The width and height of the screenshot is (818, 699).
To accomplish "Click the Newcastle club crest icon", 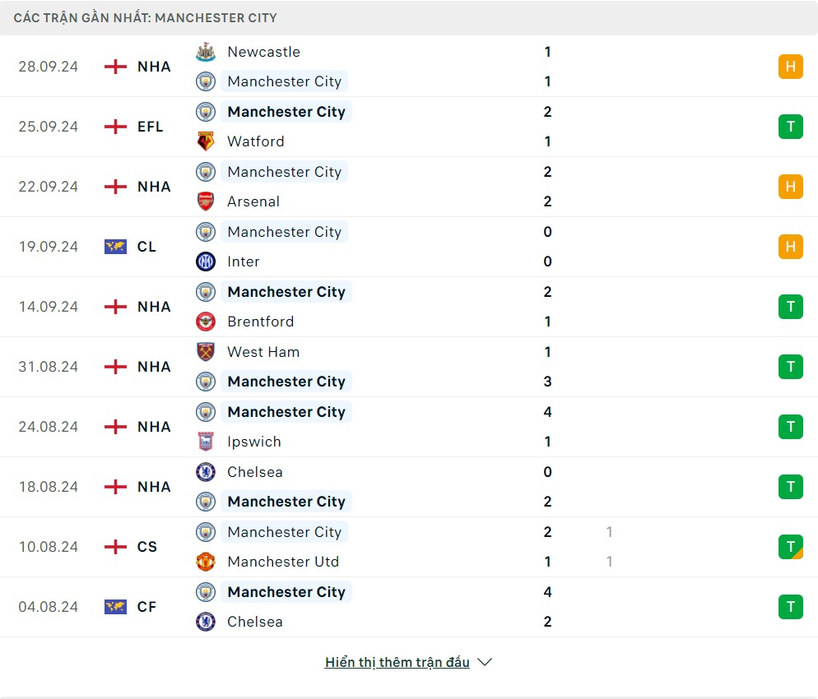I will pos(206,52).
